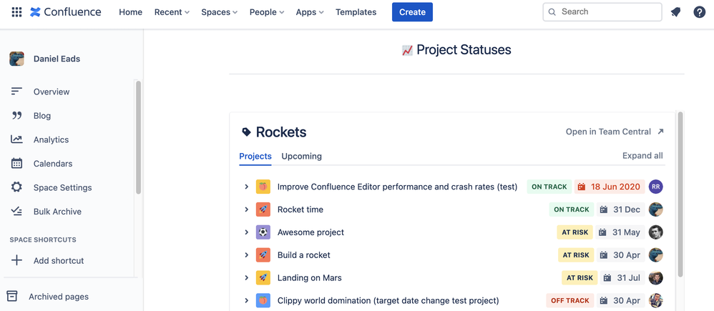Click the external arrow next to Open in Team Central

[661, 132]
